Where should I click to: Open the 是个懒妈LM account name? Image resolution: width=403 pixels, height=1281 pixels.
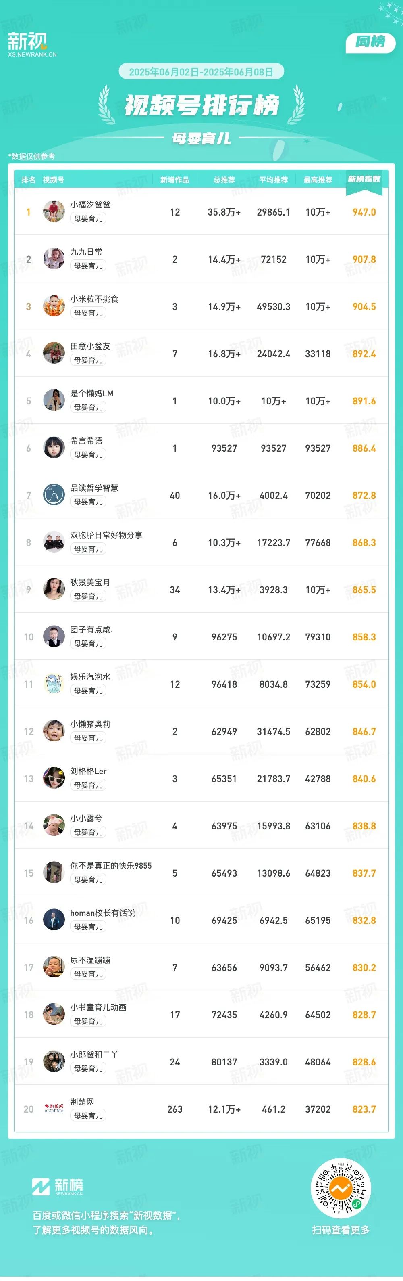click(x=92, y=394)
